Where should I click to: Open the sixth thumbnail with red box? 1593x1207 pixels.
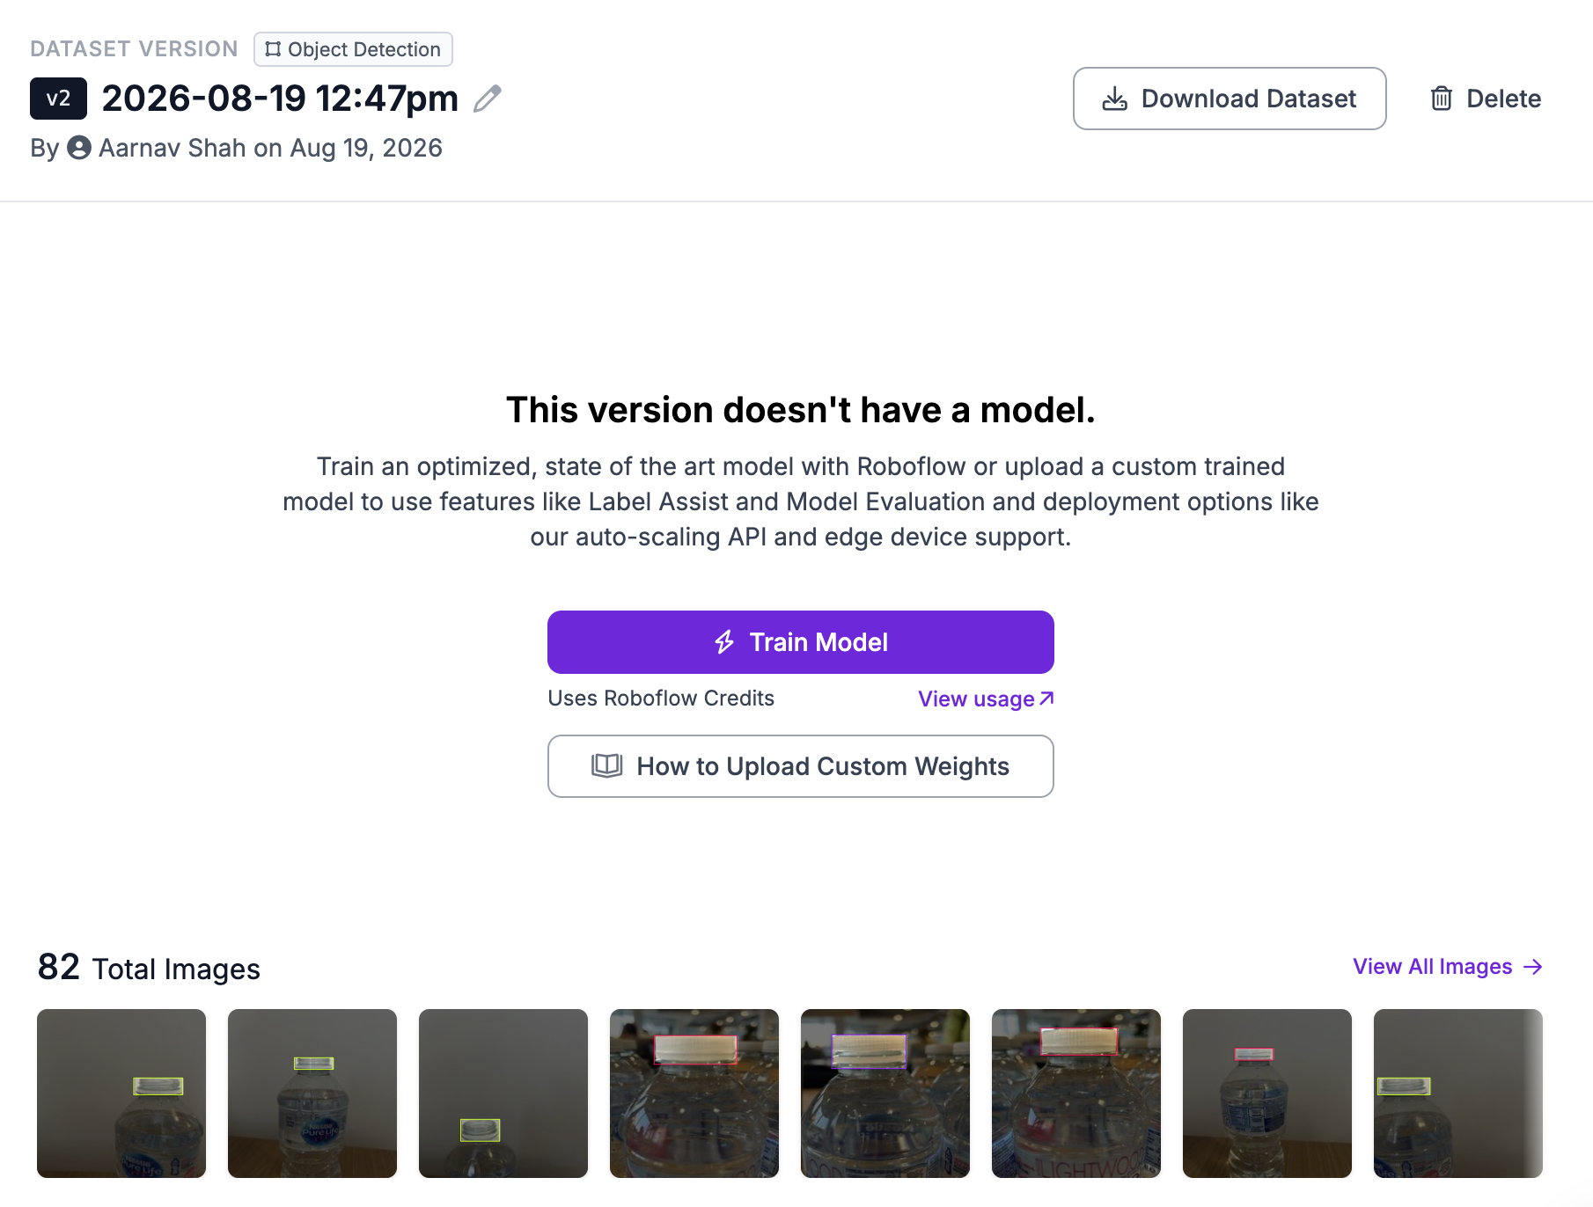tap(1076, 1094)
